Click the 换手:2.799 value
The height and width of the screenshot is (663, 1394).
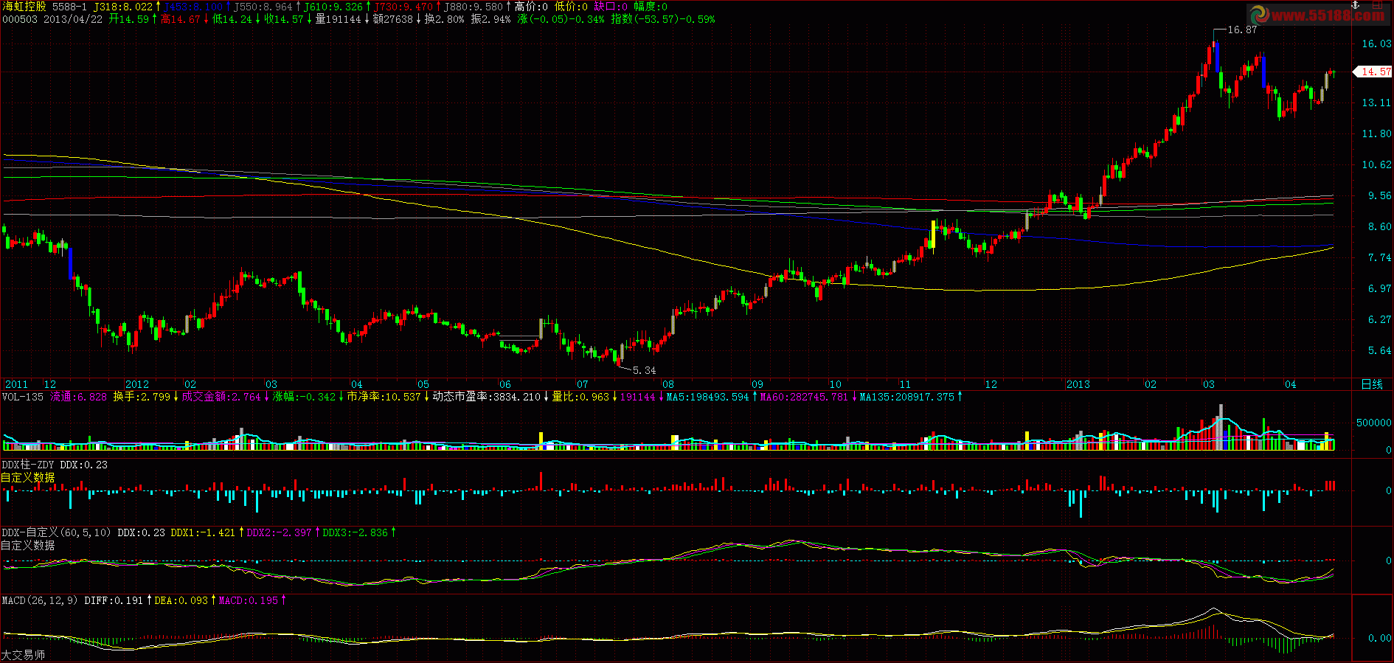[x=141, y=397]
